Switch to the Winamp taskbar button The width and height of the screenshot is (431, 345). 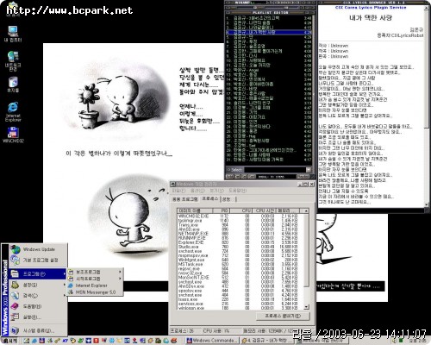click(267, 341)
